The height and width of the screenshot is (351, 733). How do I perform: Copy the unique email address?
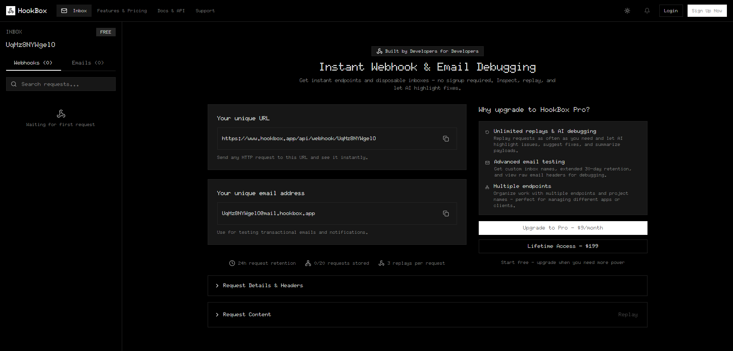coord(446,214)
